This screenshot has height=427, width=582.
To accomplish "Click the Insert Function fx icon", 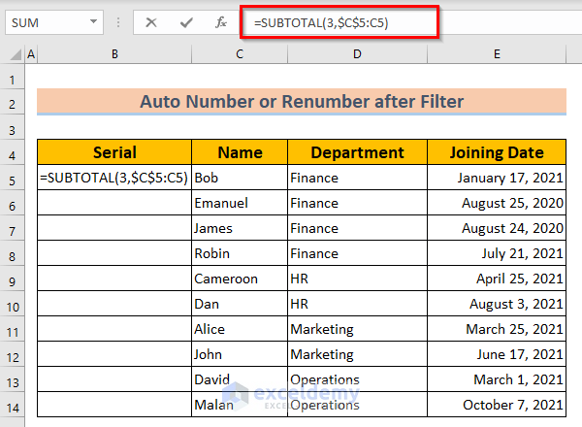I will (x=221, y=22).
